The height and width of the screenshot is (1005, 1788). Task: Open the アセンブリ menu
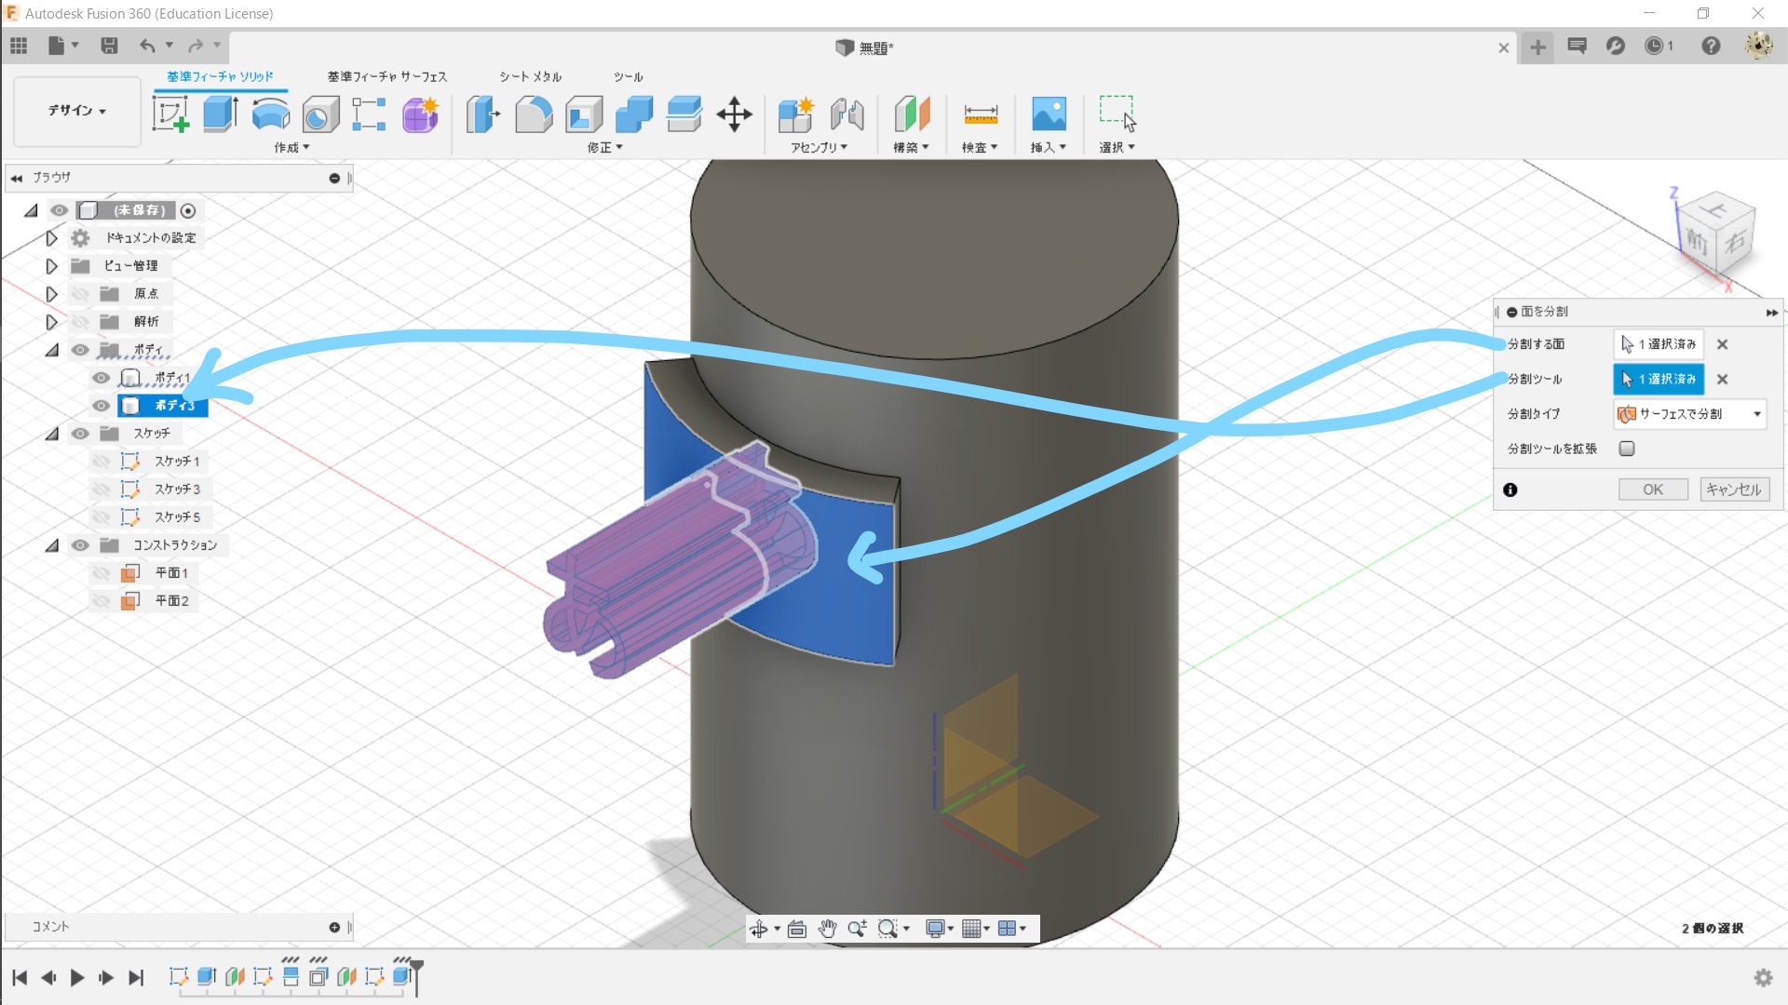(819, 148)
